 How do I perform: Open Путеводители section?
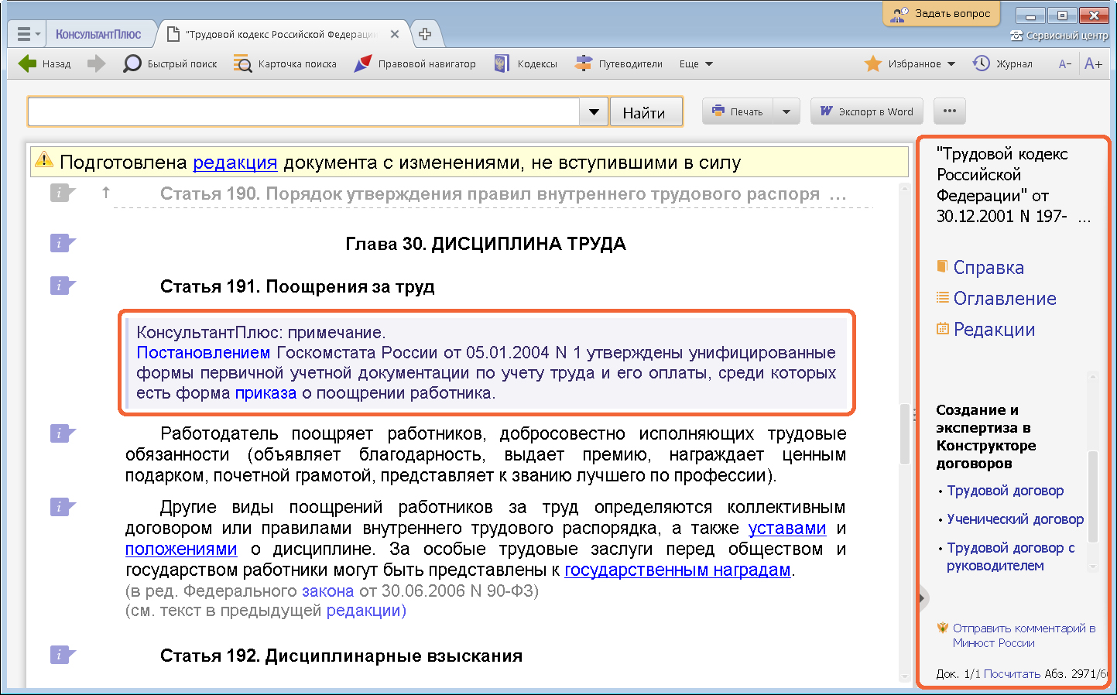(618, 63)
